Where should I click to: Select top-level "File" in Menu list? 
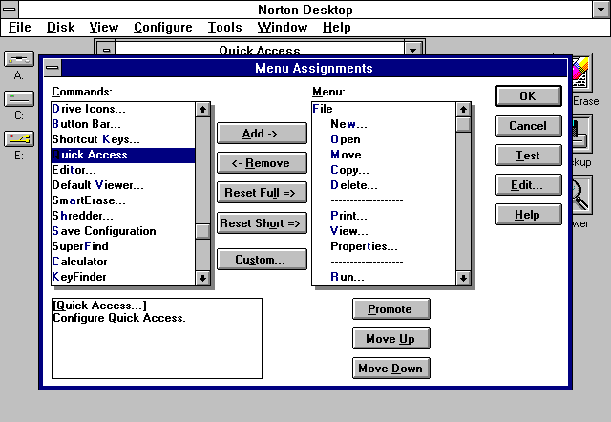point(384,109)
